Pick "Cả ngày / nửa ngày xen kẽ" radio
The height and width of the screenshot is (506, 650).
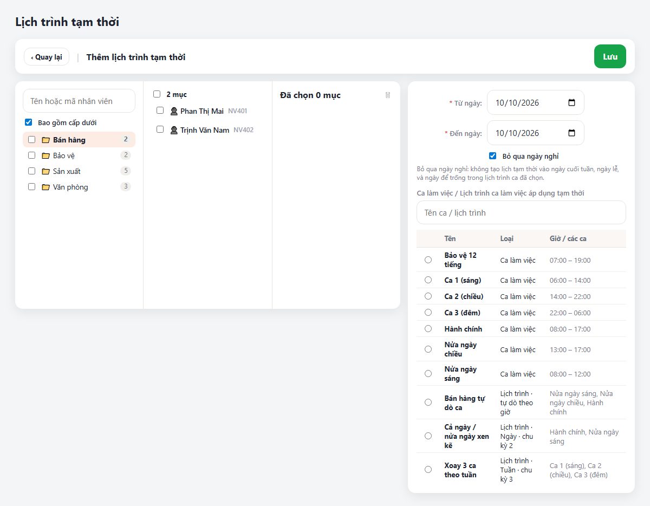[428, 436]
